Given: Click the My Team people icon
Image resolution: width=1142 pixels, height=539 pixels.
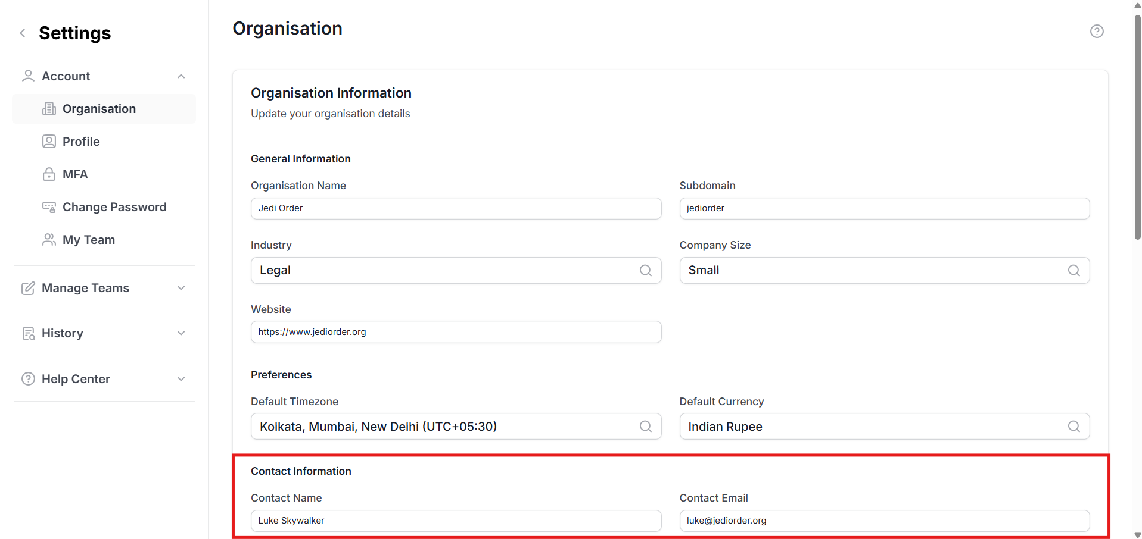Looking at the screenshot, I should (x=49, y=240).
